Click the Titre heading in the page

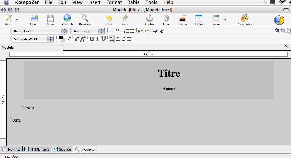[169, 73]
